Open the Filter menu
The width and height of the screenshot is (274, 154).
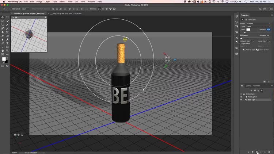70,1
